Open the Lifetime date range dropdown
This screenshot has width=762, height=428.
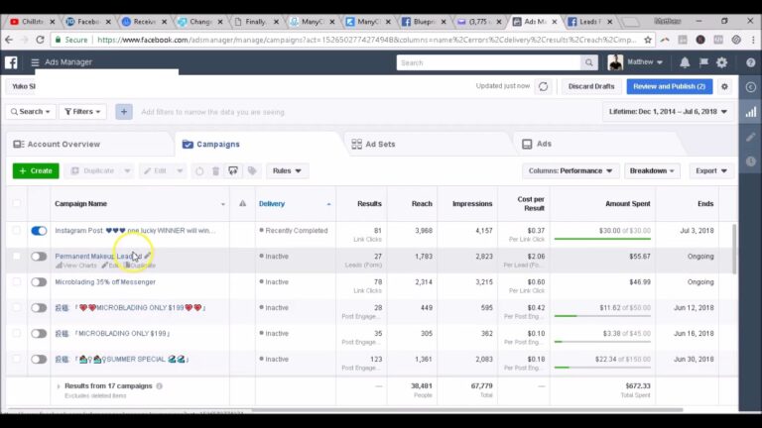click(668, 112)
